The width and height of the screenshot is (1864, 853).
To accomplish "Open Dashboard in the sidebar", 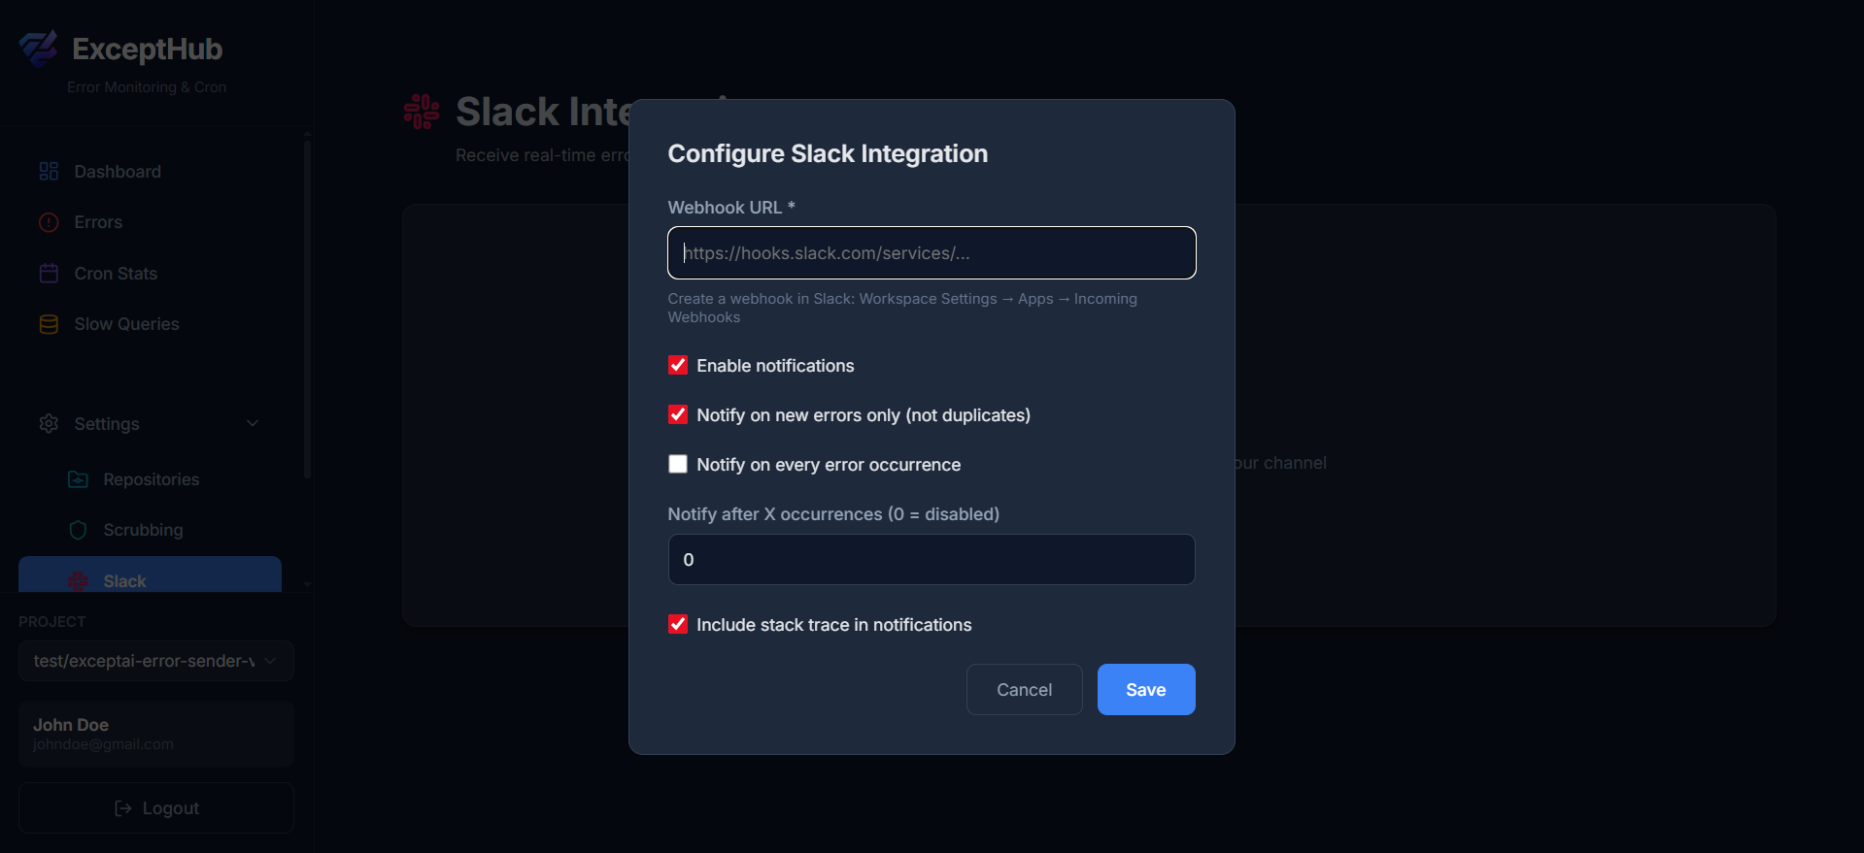I will (151, 172).
